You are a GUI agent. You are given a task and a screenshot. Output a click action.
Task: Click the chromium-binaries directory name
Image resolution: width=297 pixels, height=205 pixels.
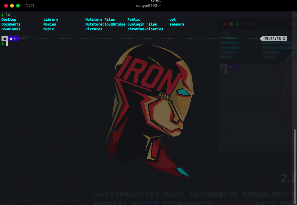pyautogui.click(x=145, y=29)
